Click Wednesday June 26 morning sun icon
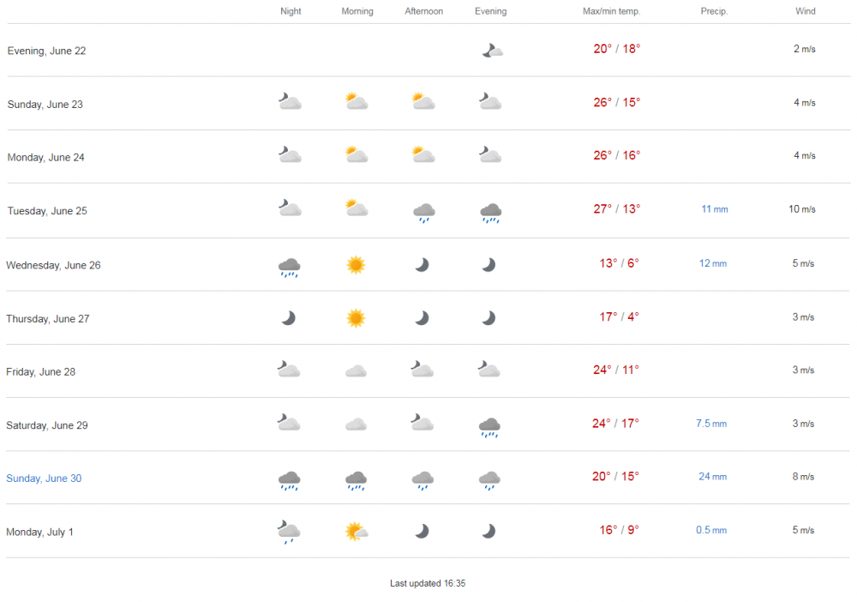The width and height of the screenshot is (857, 602). pos(357,265)
